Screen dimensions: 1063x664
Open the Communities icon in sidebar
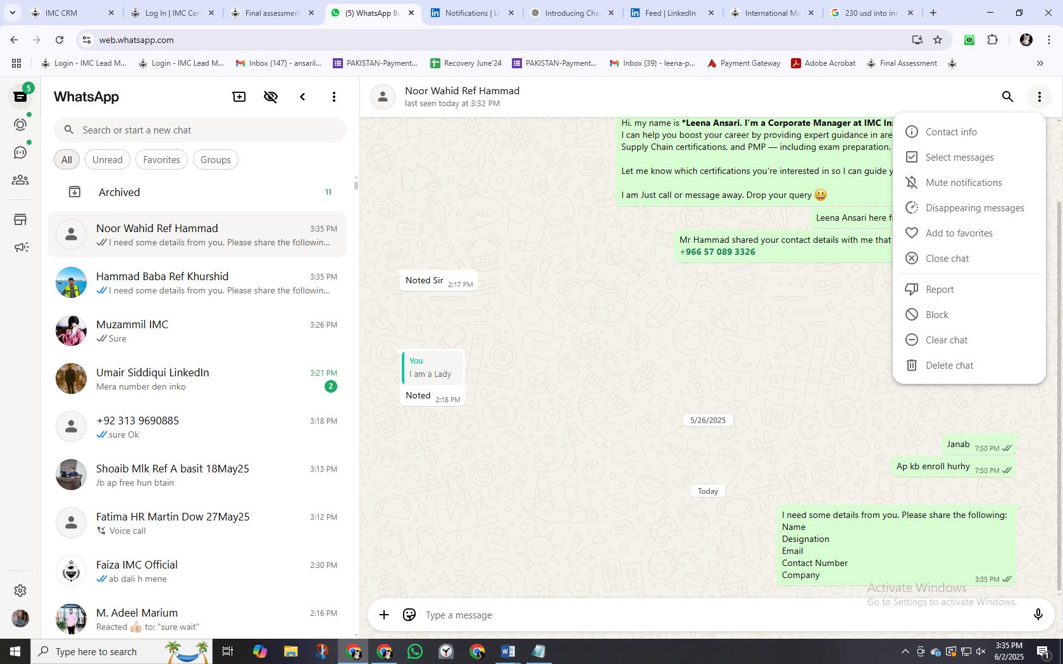(x=20, y=180)
